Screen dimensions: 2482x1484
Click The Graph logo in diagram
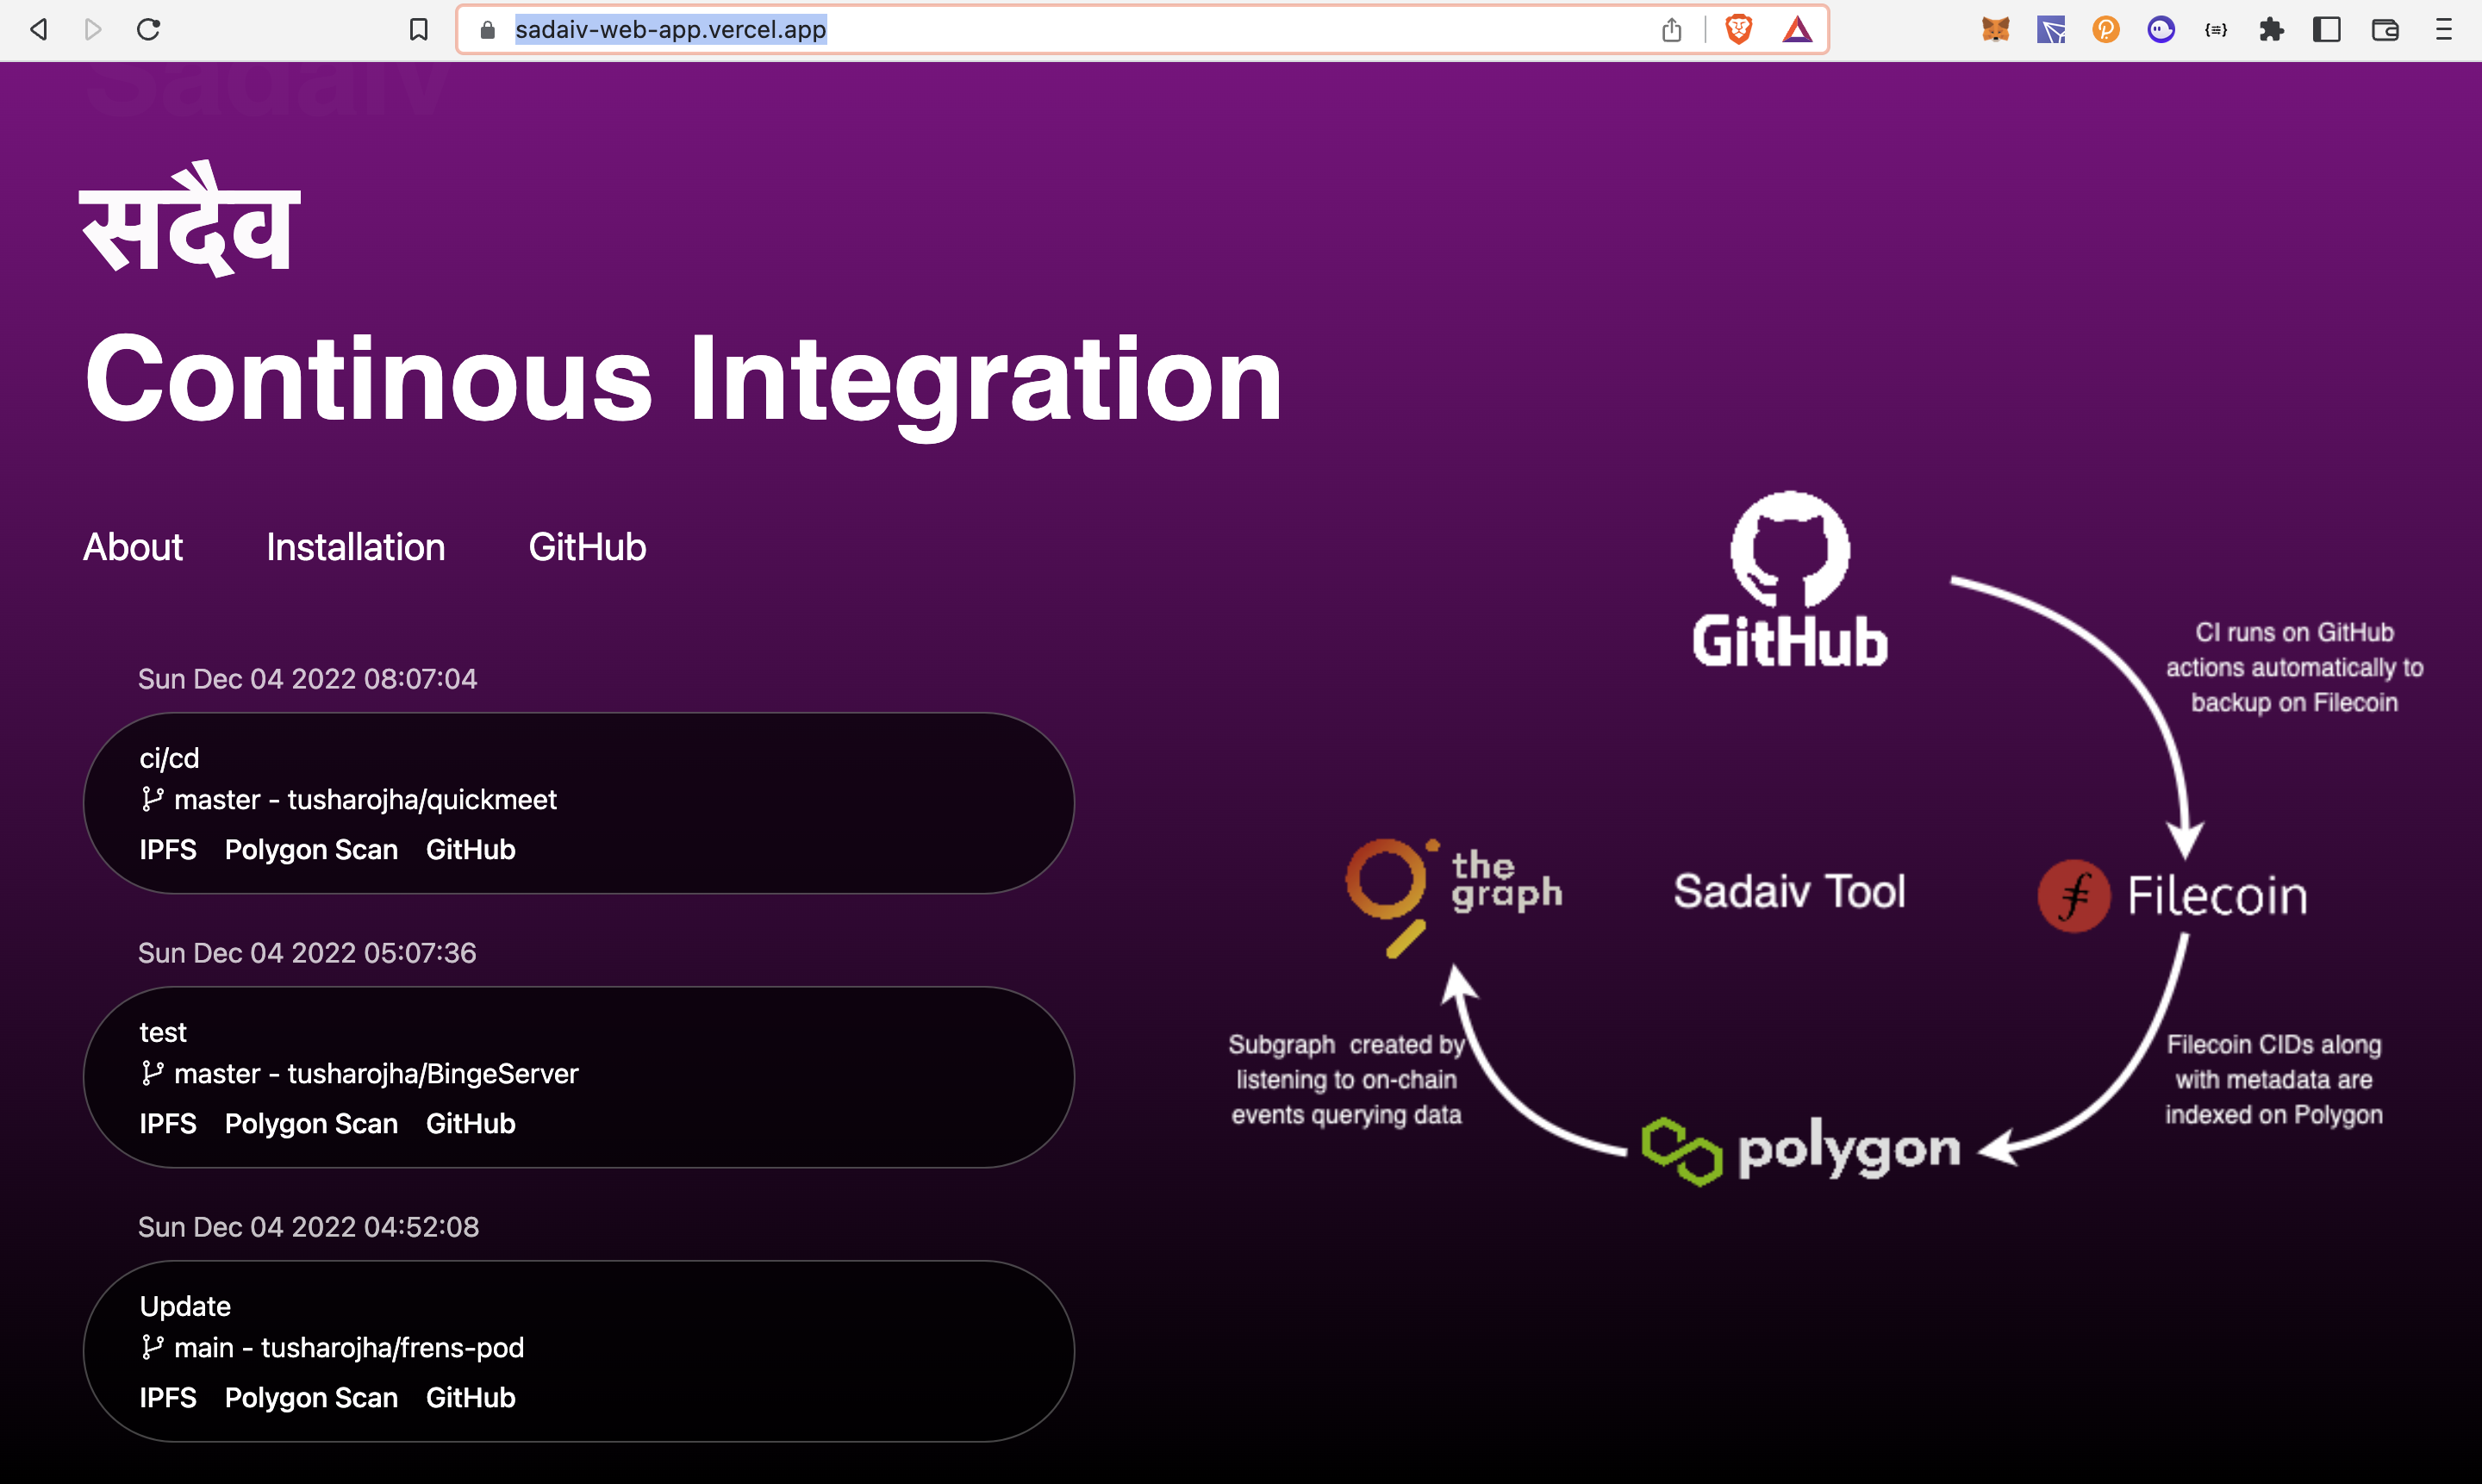1454,897
